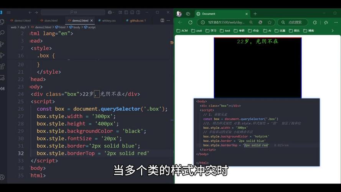Split the editor to the right
This screenshot has width=341, height=192.
[162, 20]
